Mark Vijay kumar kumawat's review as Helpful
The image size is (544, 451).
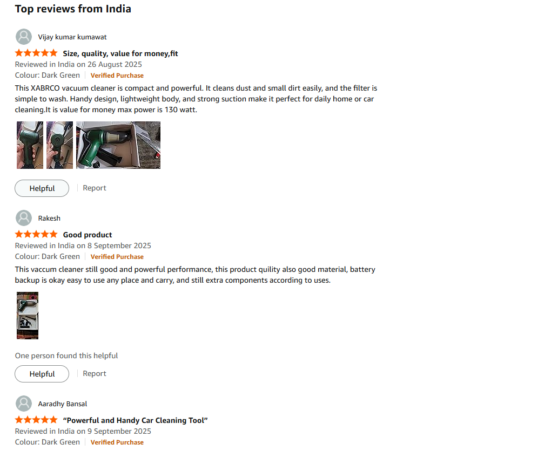[42, 188]
